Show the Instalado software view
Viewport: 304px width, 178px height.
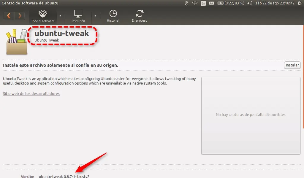tap(78, 16)
